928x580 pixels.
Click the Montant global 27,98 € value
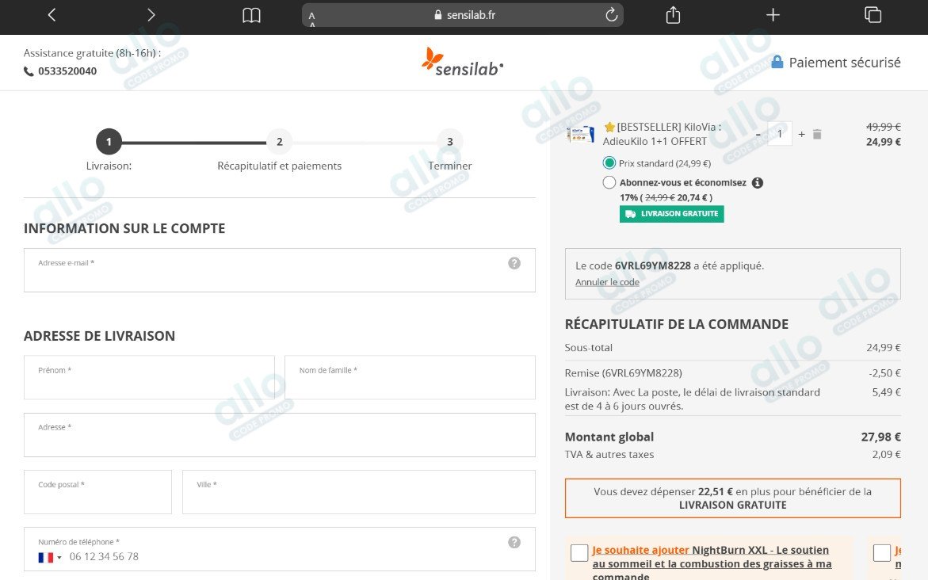point(880,437)
